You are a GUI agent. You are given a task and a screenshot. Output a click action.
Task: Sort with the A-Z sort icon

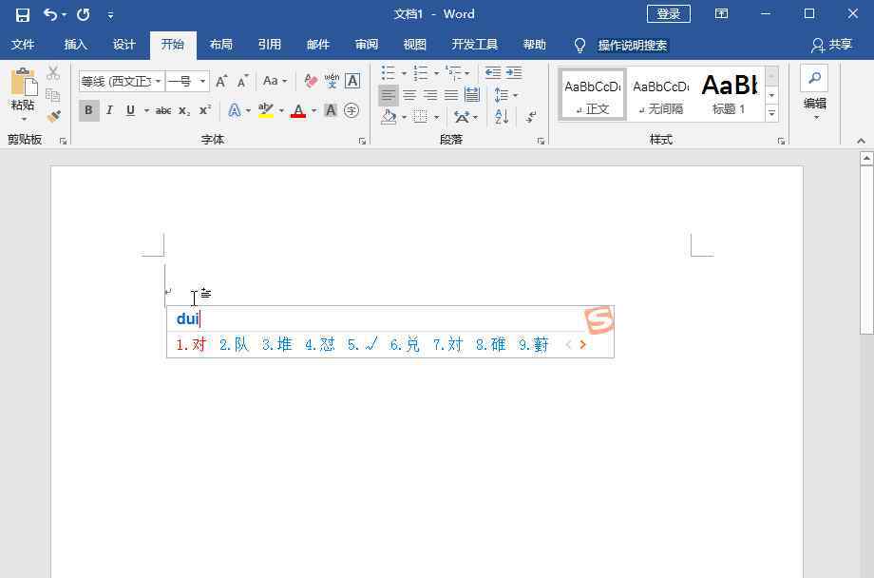pos(501,117)
